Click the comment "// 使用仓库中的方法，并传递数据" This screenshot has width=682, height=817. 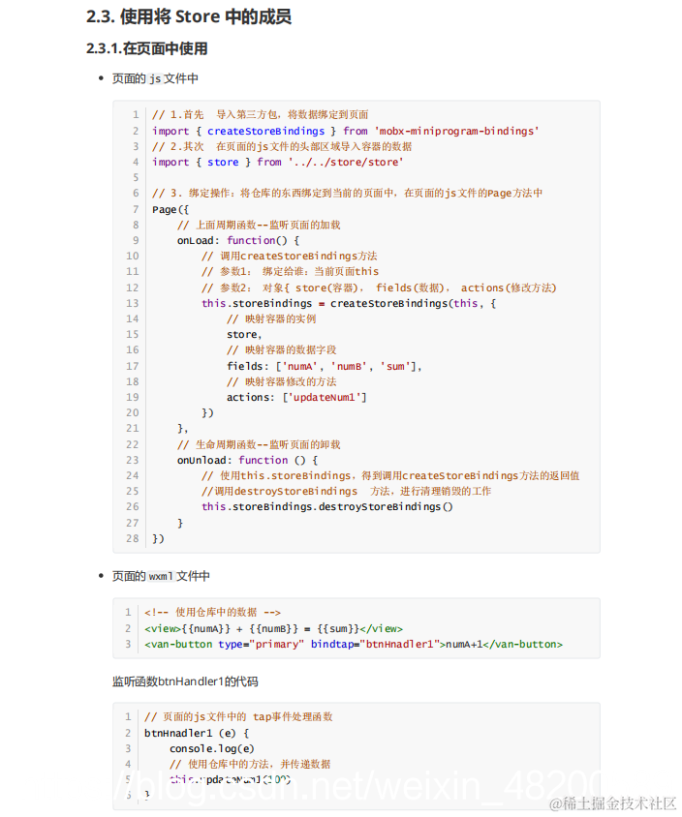[250, 765]
